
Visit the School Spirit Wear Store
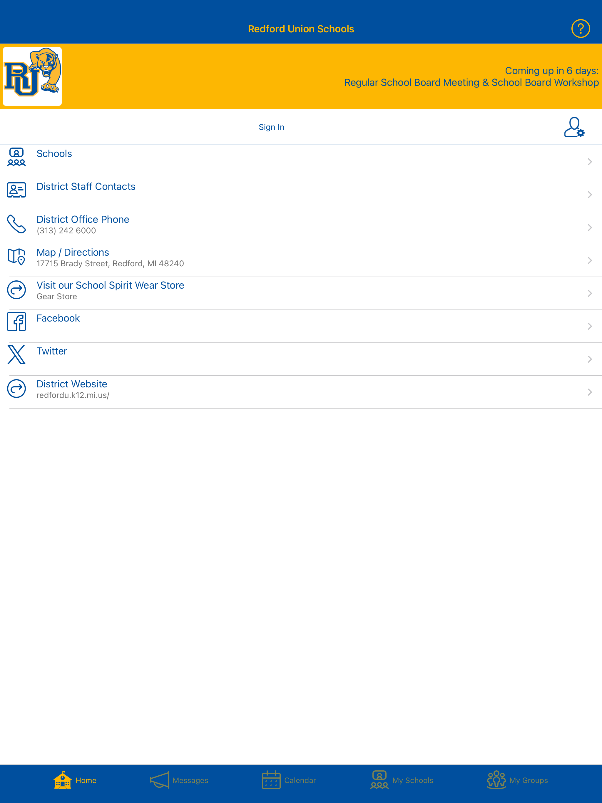coord(301,293)
